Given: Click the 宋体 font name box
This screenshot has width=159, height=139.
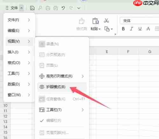Looking at the screenshot, I should 139,21.
